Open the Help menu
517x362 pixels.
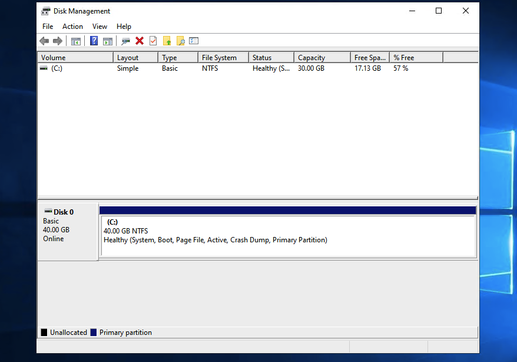[124, 27]
